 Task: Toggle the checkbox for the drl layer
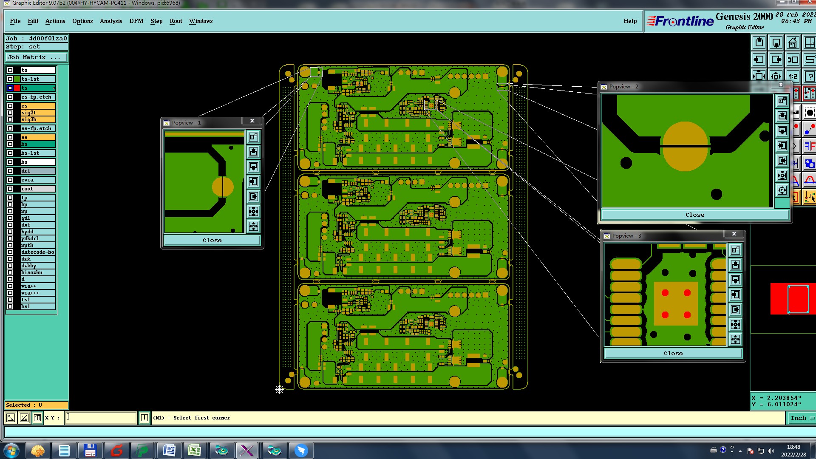pos(10,171)
